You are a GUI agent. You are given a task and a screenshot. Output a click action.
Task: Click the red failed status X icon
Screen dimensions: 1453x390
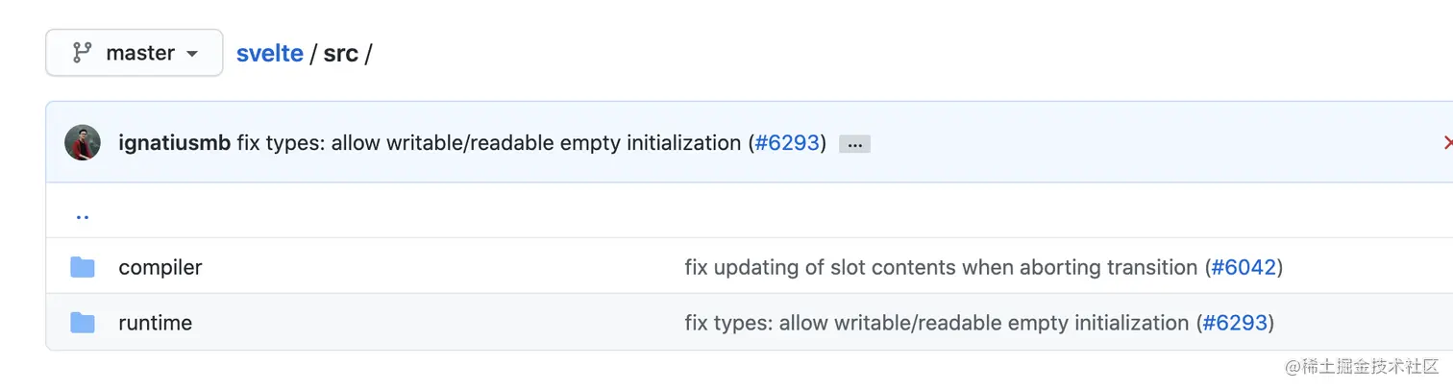(1447, 143)
